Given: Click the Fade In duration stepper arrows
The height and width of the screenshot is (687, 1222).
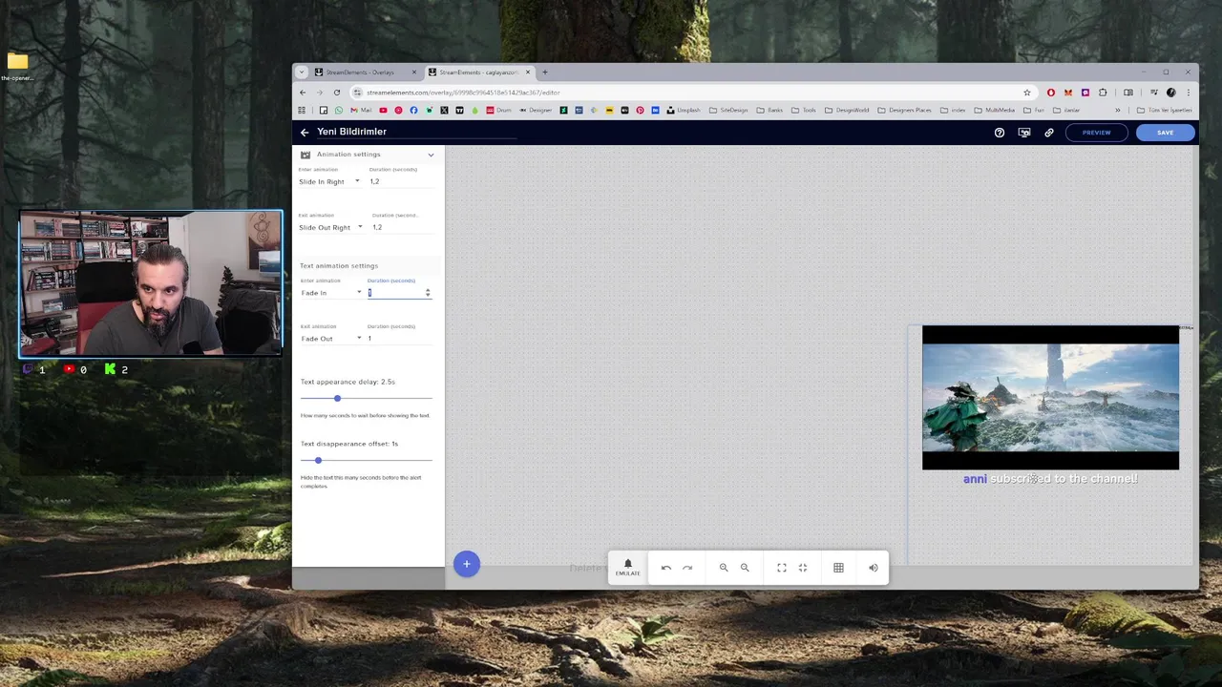Looking at the screenshot, I should pyautogui.click(x=428, y=293).
